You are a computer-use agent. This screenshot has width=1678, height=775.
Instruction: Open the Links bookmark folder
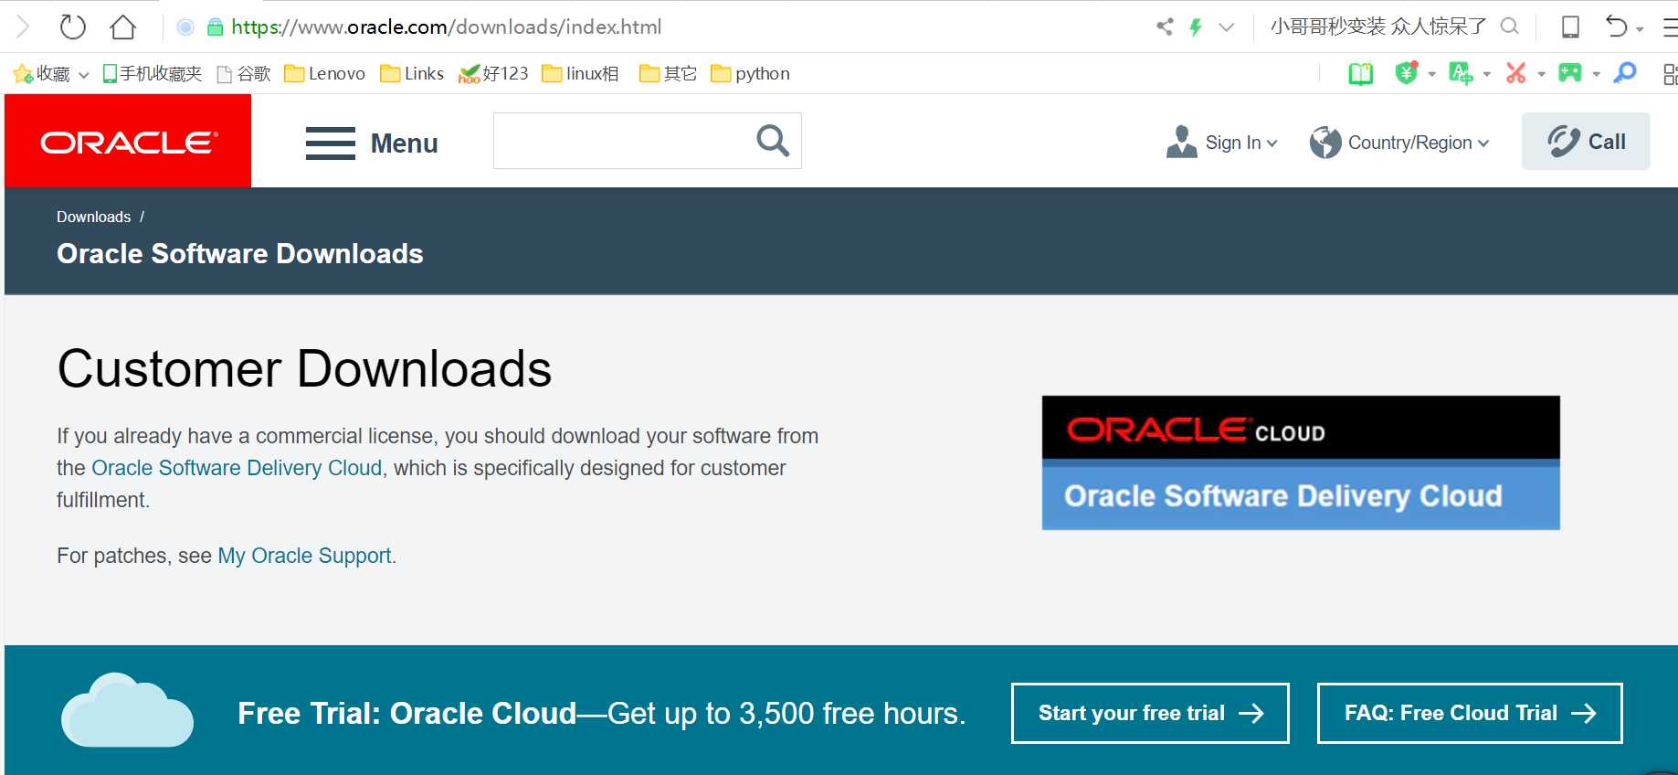coord(412,74)
